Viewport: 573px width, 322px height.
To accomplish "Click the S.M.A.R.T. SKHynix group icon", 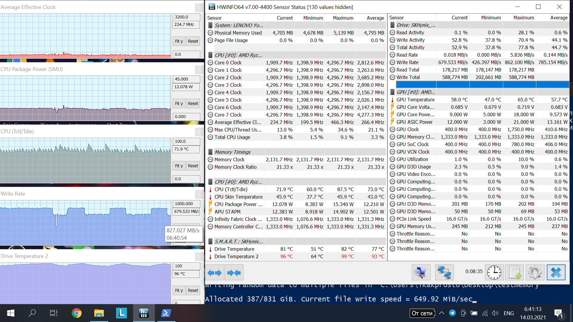I will pos(210,241).
